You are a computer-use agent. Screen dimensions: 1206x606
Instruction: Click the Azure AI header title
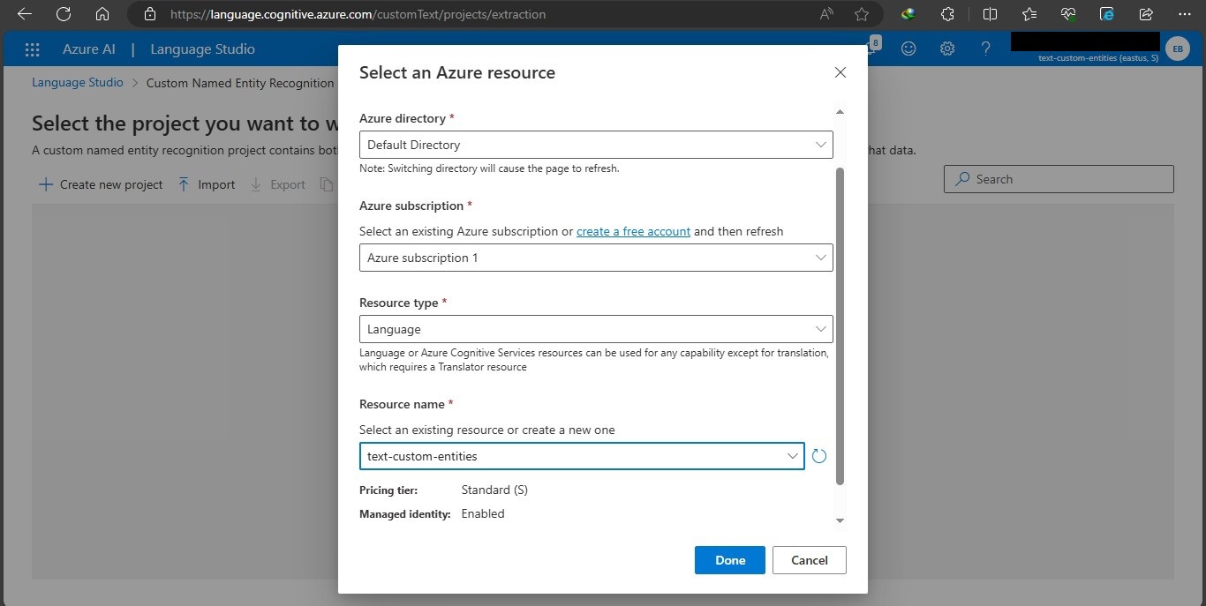coord(89,49)
